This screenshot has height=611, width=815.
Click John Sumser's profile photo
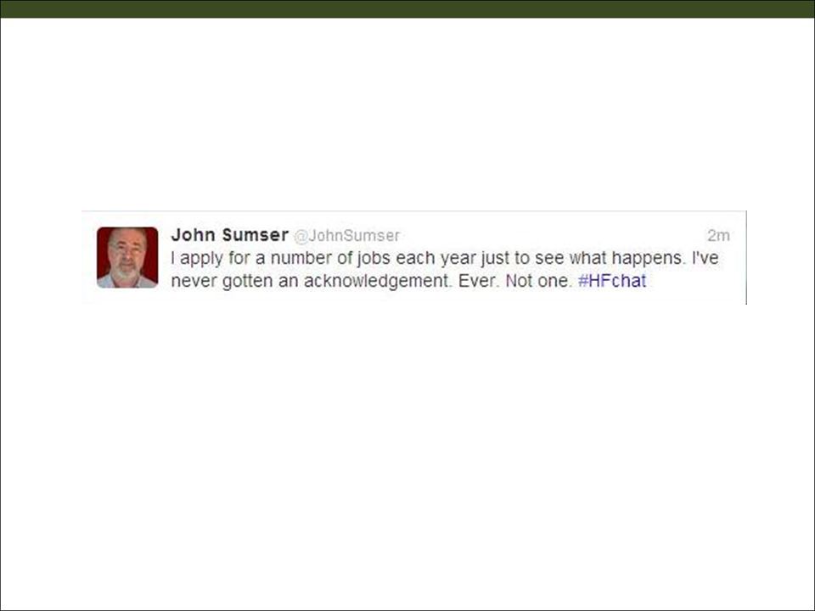tap(127, 257)
